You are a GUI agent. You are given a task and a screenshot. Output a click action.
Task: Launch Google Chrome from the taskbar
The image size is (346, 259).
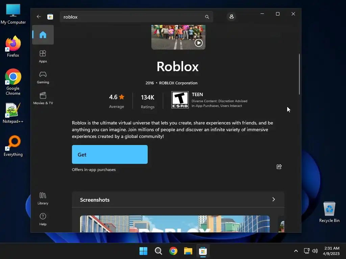point(173,251)
